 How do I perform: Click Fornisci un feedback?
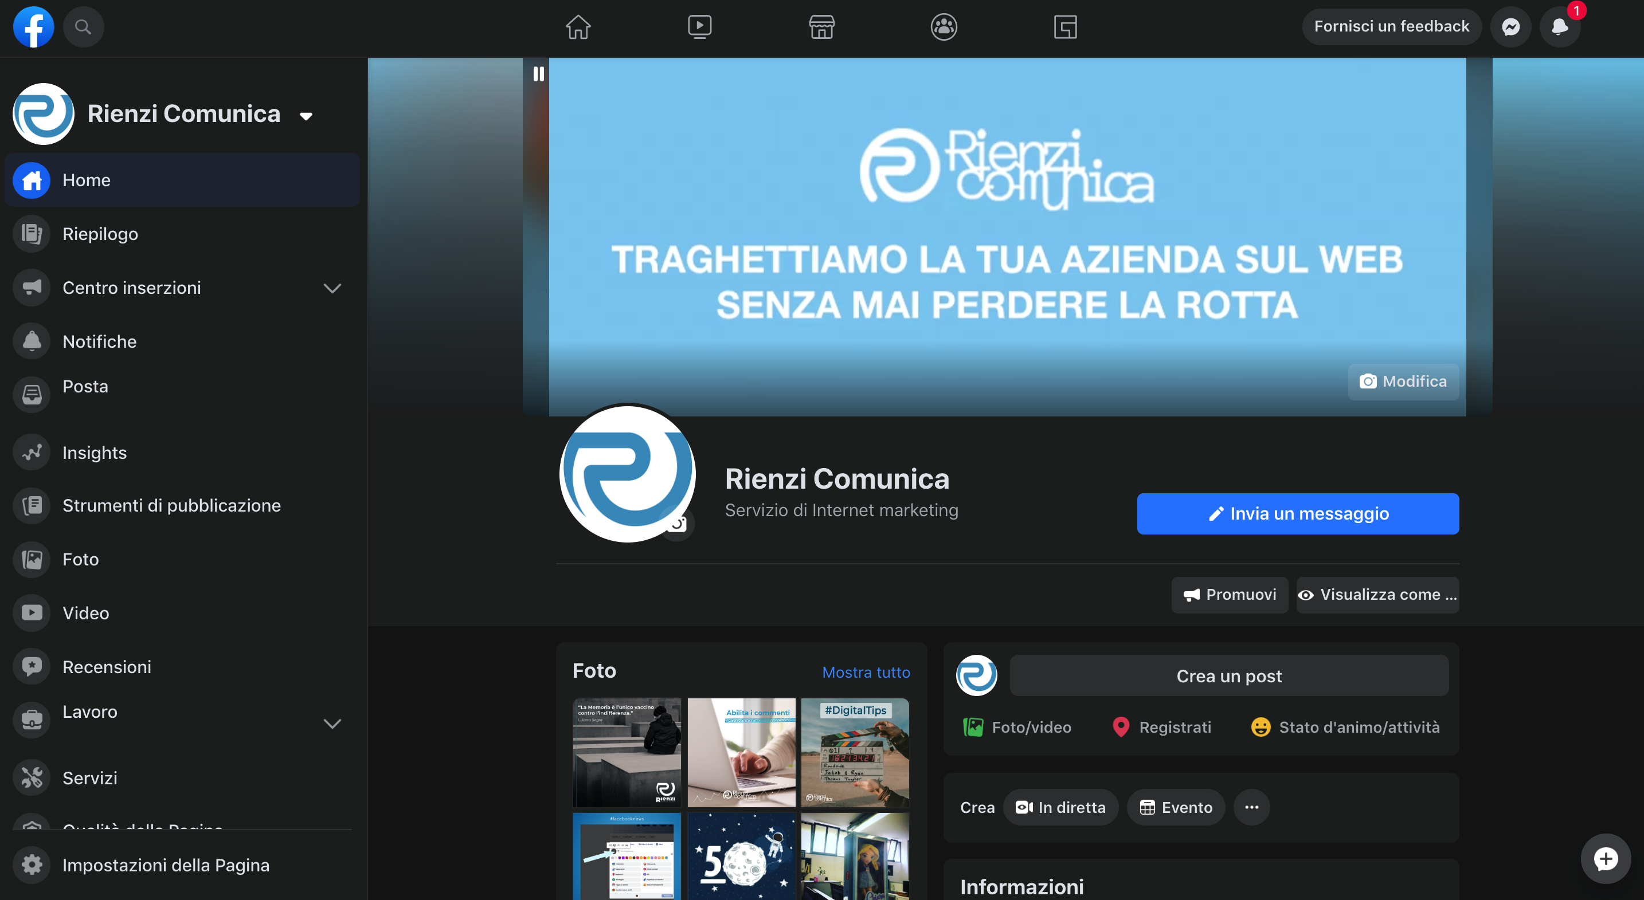[1392, 26]
